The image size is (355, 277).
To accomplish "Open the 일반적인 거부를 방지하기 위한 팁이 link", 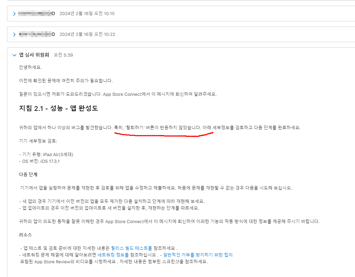I will [x=198, y=255].
